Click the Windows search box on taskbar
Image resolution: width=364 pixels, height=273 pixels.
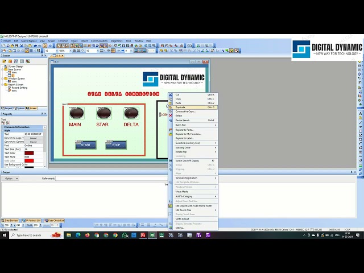[x=36, y=235]
